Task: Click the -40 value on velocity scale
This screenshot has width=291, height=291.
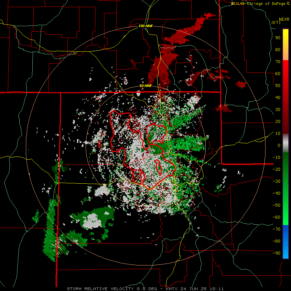Action: pyautogui.click(x=276, y=193)
